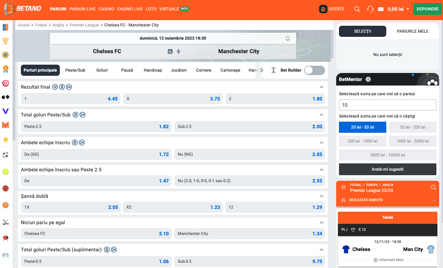
Task: Collapse the Șansă dublă market
Action: click(322, 196)
